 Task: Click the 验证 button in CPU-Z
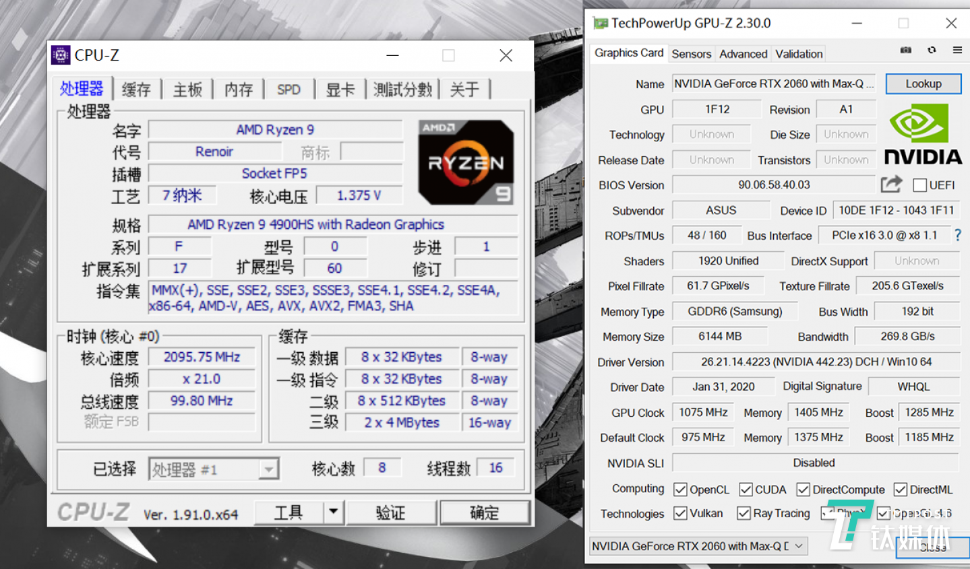coord(390,513)
